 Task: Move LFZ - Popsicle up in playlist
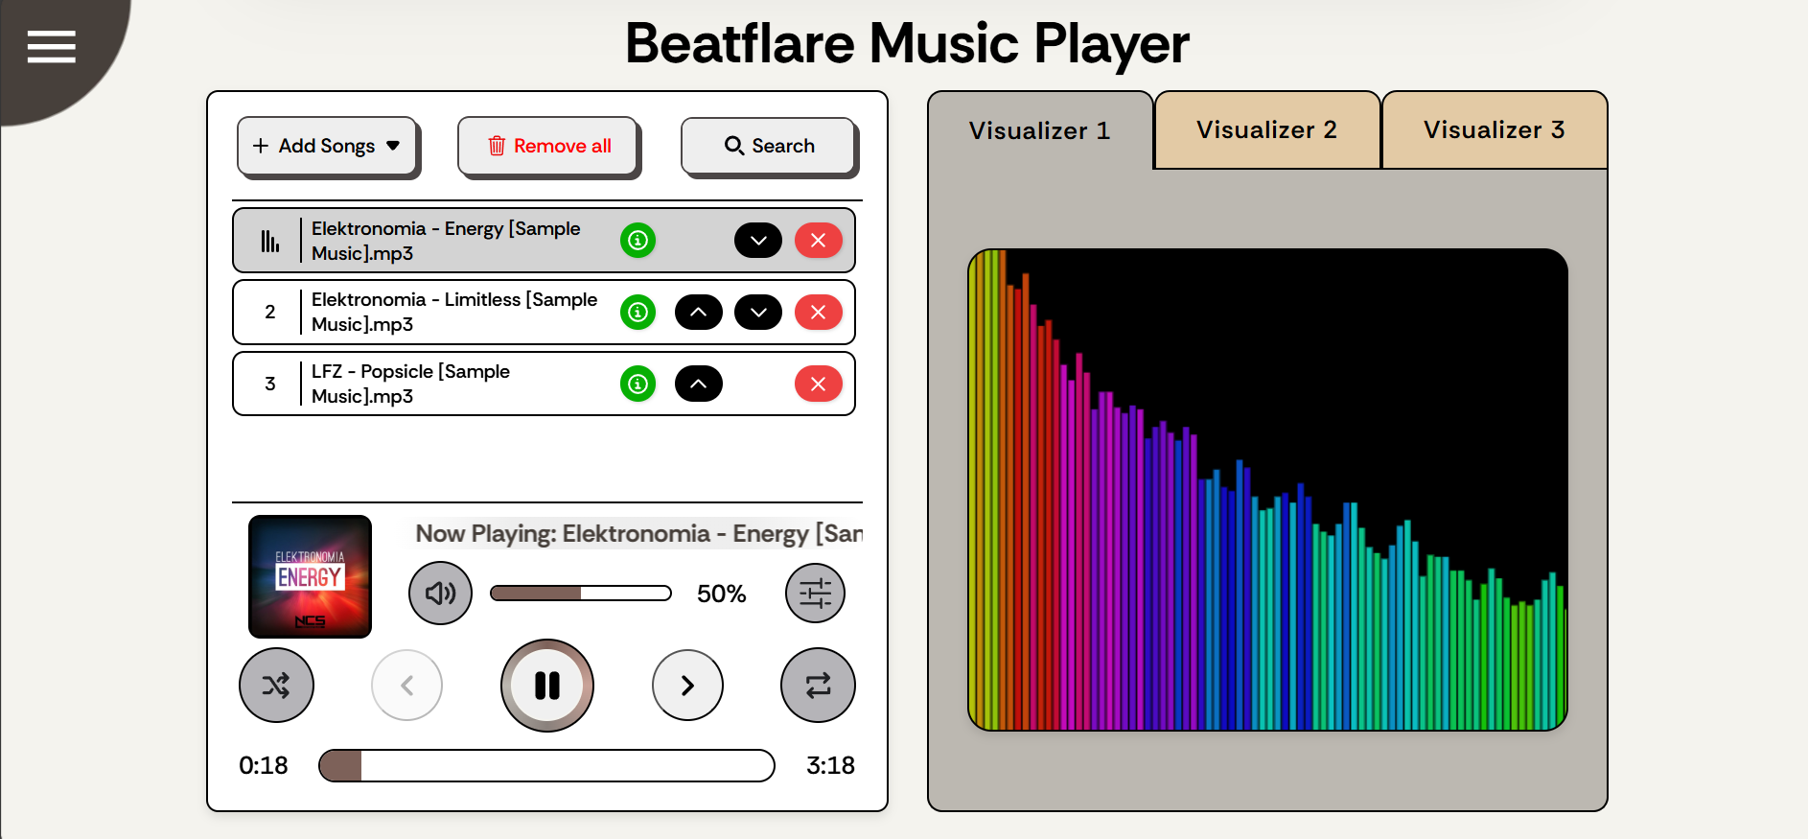(x=698, y=385)
